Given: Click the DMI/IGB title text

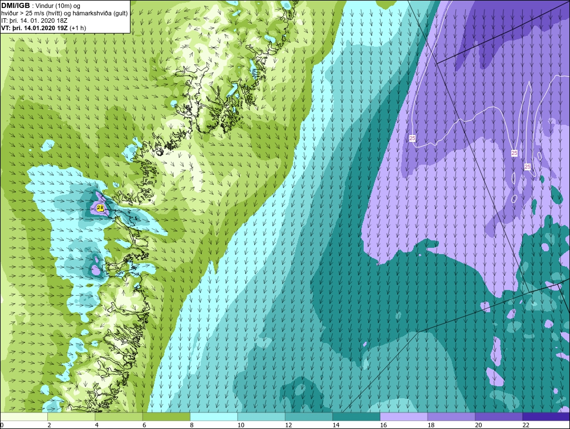Looking at the screenshot, I should [15, 6].
